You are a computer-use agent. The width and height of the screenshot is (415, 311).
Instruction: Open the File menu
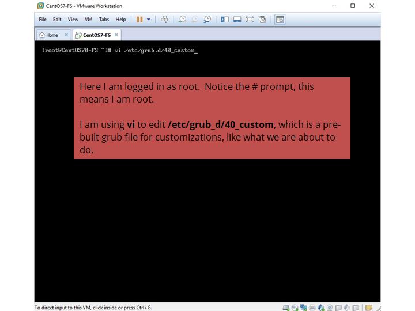point(43,19)
